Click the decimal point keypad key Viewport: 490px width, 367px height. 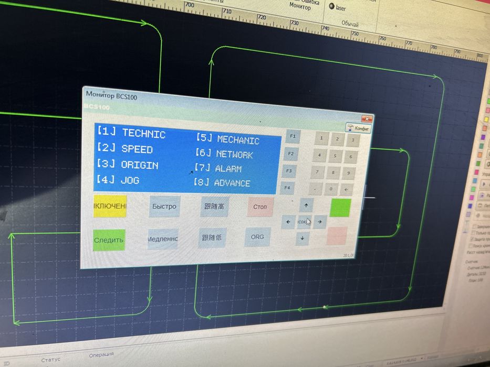[315, 189]
